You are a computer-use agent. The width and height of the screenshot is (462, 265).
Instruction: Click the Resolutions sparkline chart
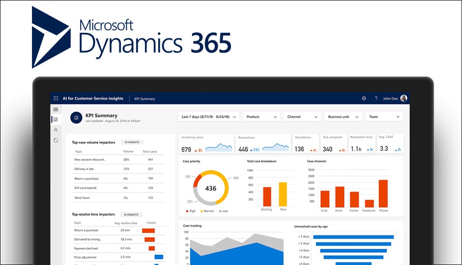tap(276, 147)
